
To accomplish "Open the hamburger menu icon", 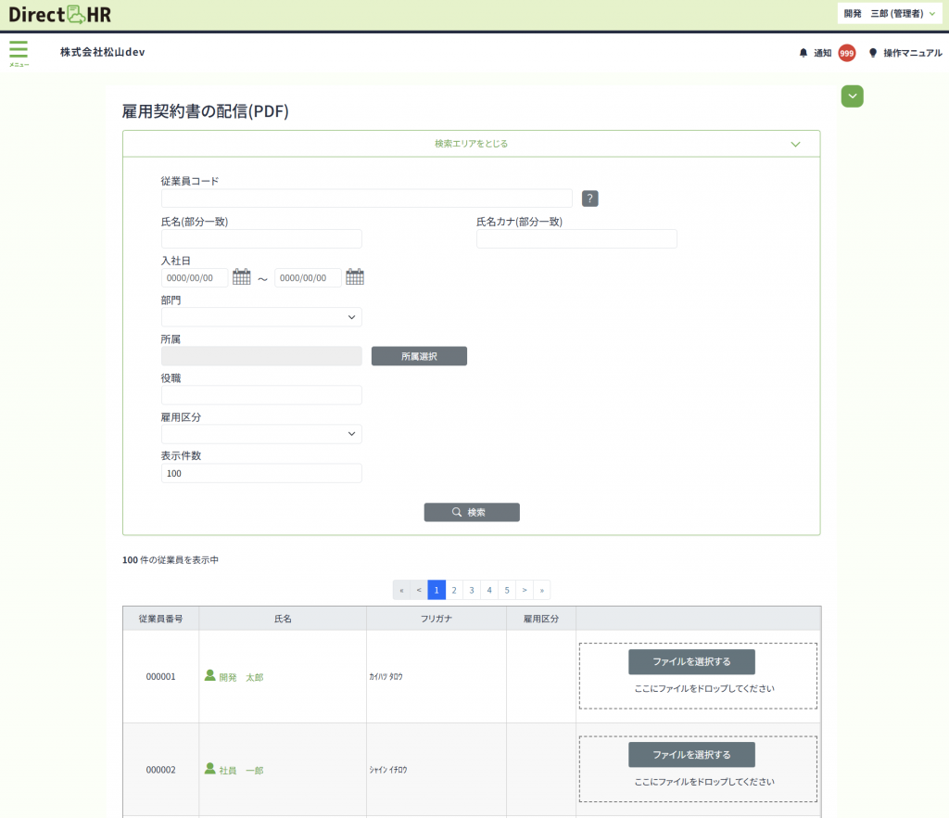I will point(19,50).
